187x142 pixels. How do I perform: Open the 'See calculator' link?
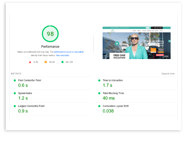[63, 55]
